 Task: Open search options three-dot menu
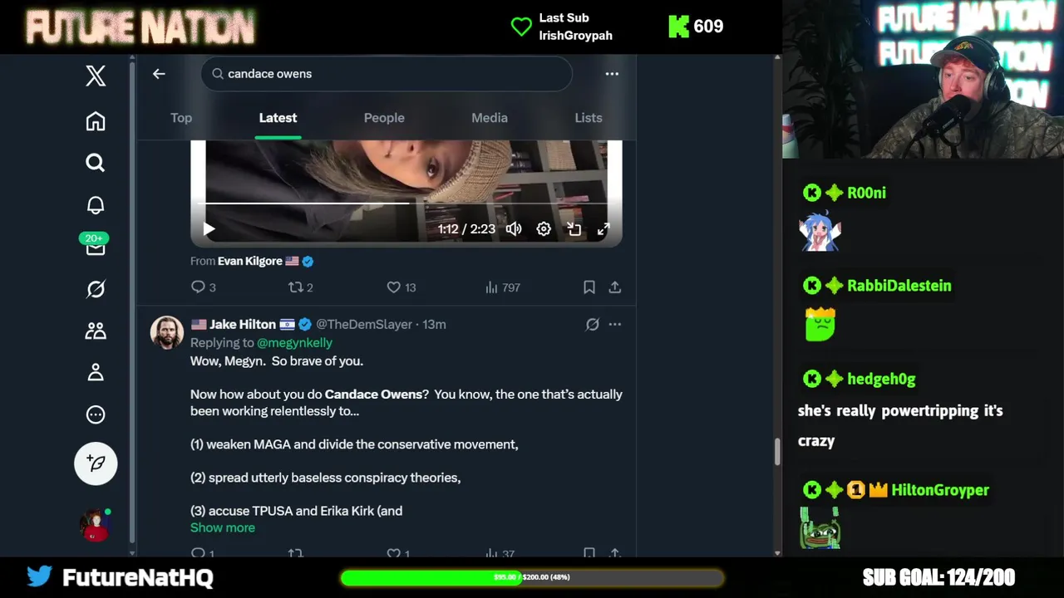[612, 74]
